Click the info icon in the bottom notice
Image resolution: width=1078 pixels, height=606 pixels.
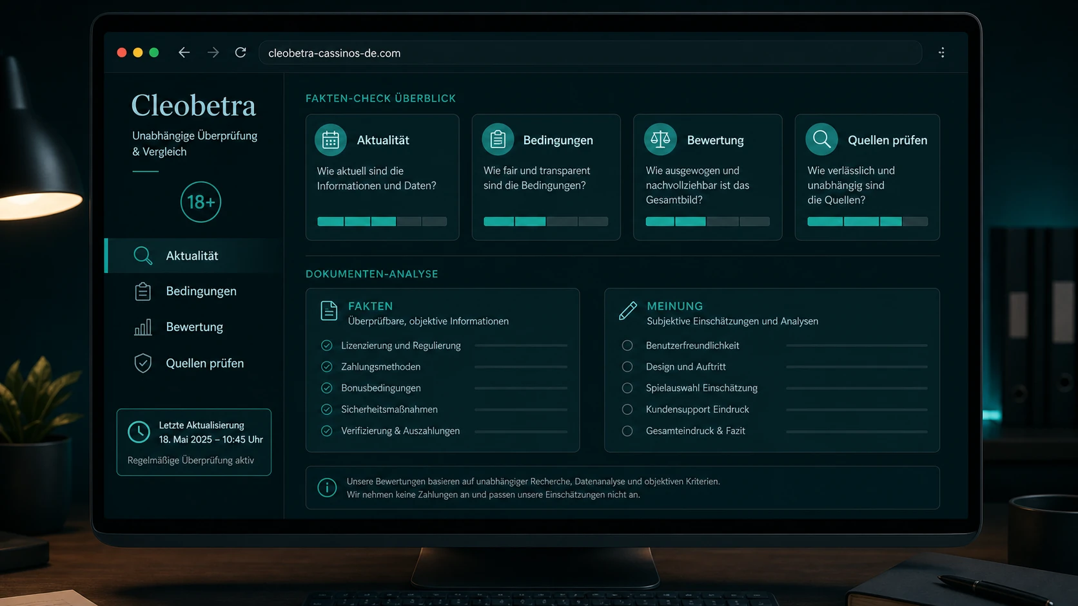pyautogui.click(x=327, y=488)
